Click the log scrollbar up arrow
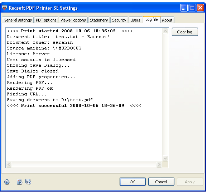 165,31
